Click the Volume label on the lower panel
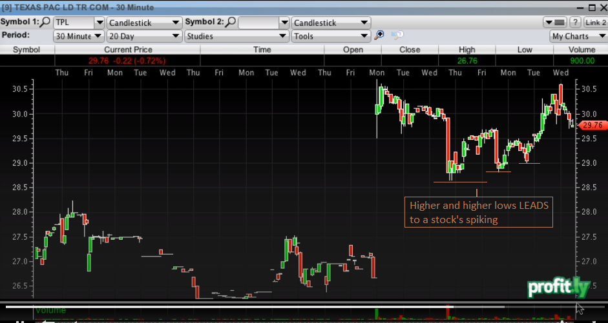The width and height of the screenshot is (608, 323). 50,311
